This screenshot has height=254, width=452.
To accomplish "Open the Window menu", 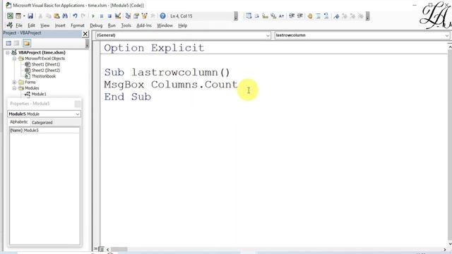I will pos(165,25).
